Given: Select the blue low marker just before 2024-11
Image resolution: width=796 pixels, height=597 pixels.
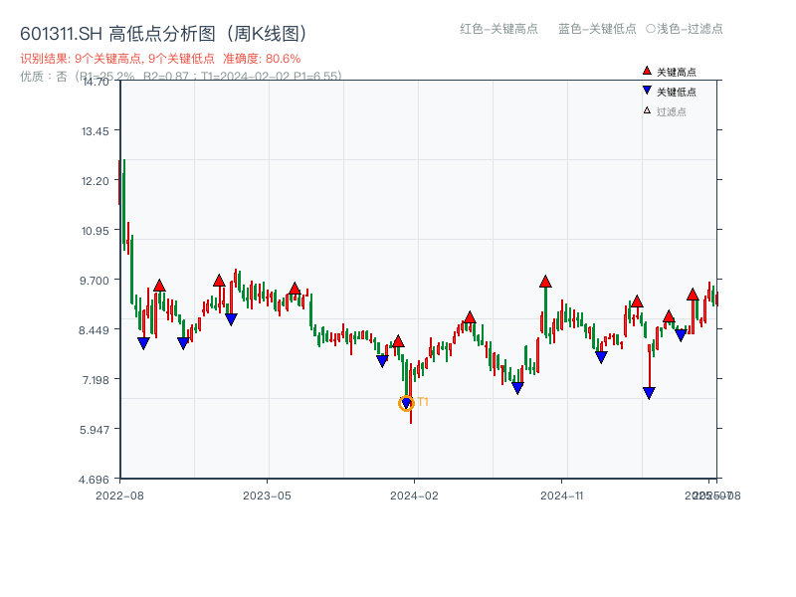Looking at the screenshot, I should pyautogui.click(x=517, y=388).
